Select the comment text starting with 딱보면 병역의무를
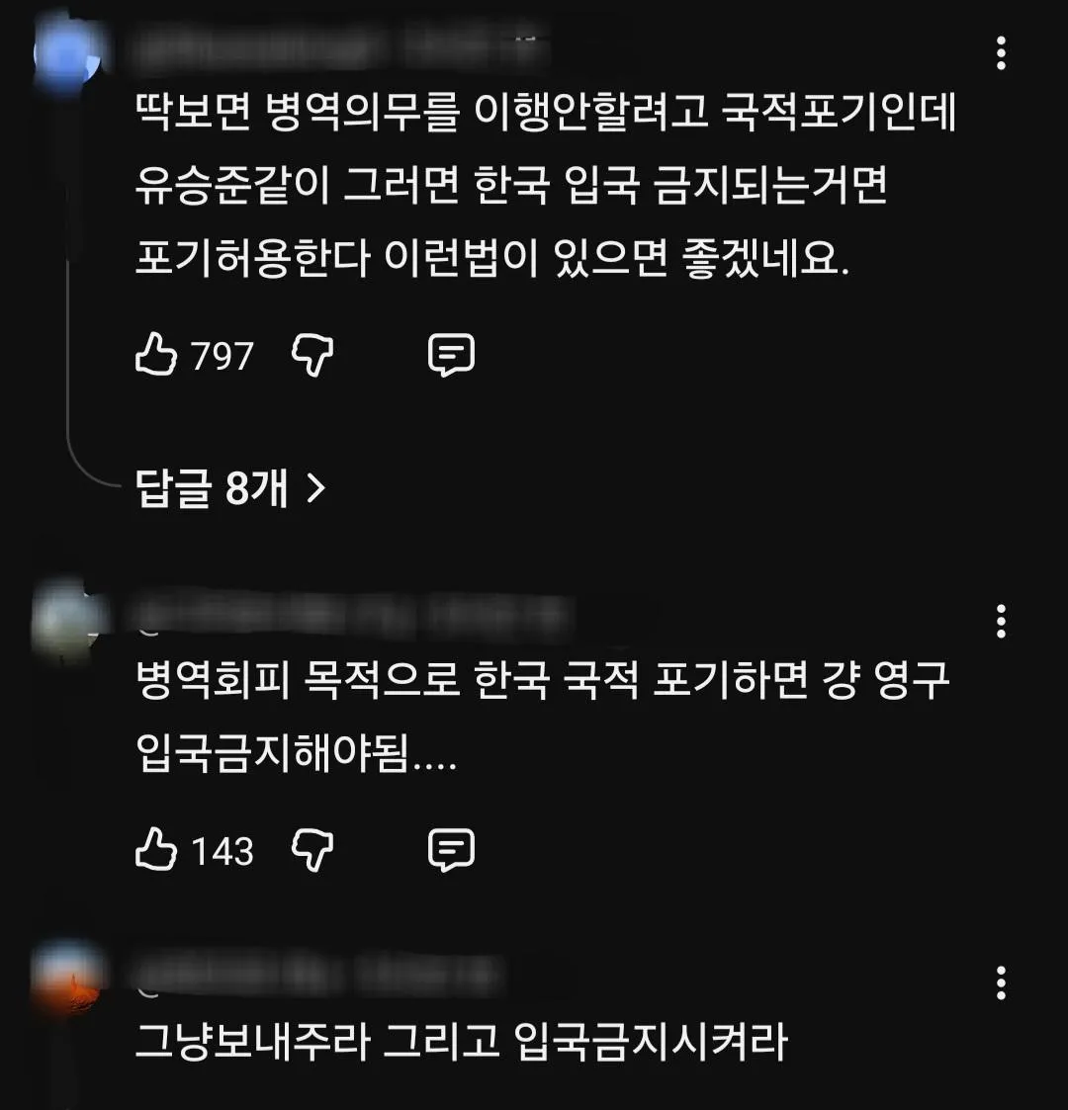Screen dimensions: 1068x1110 545,186
